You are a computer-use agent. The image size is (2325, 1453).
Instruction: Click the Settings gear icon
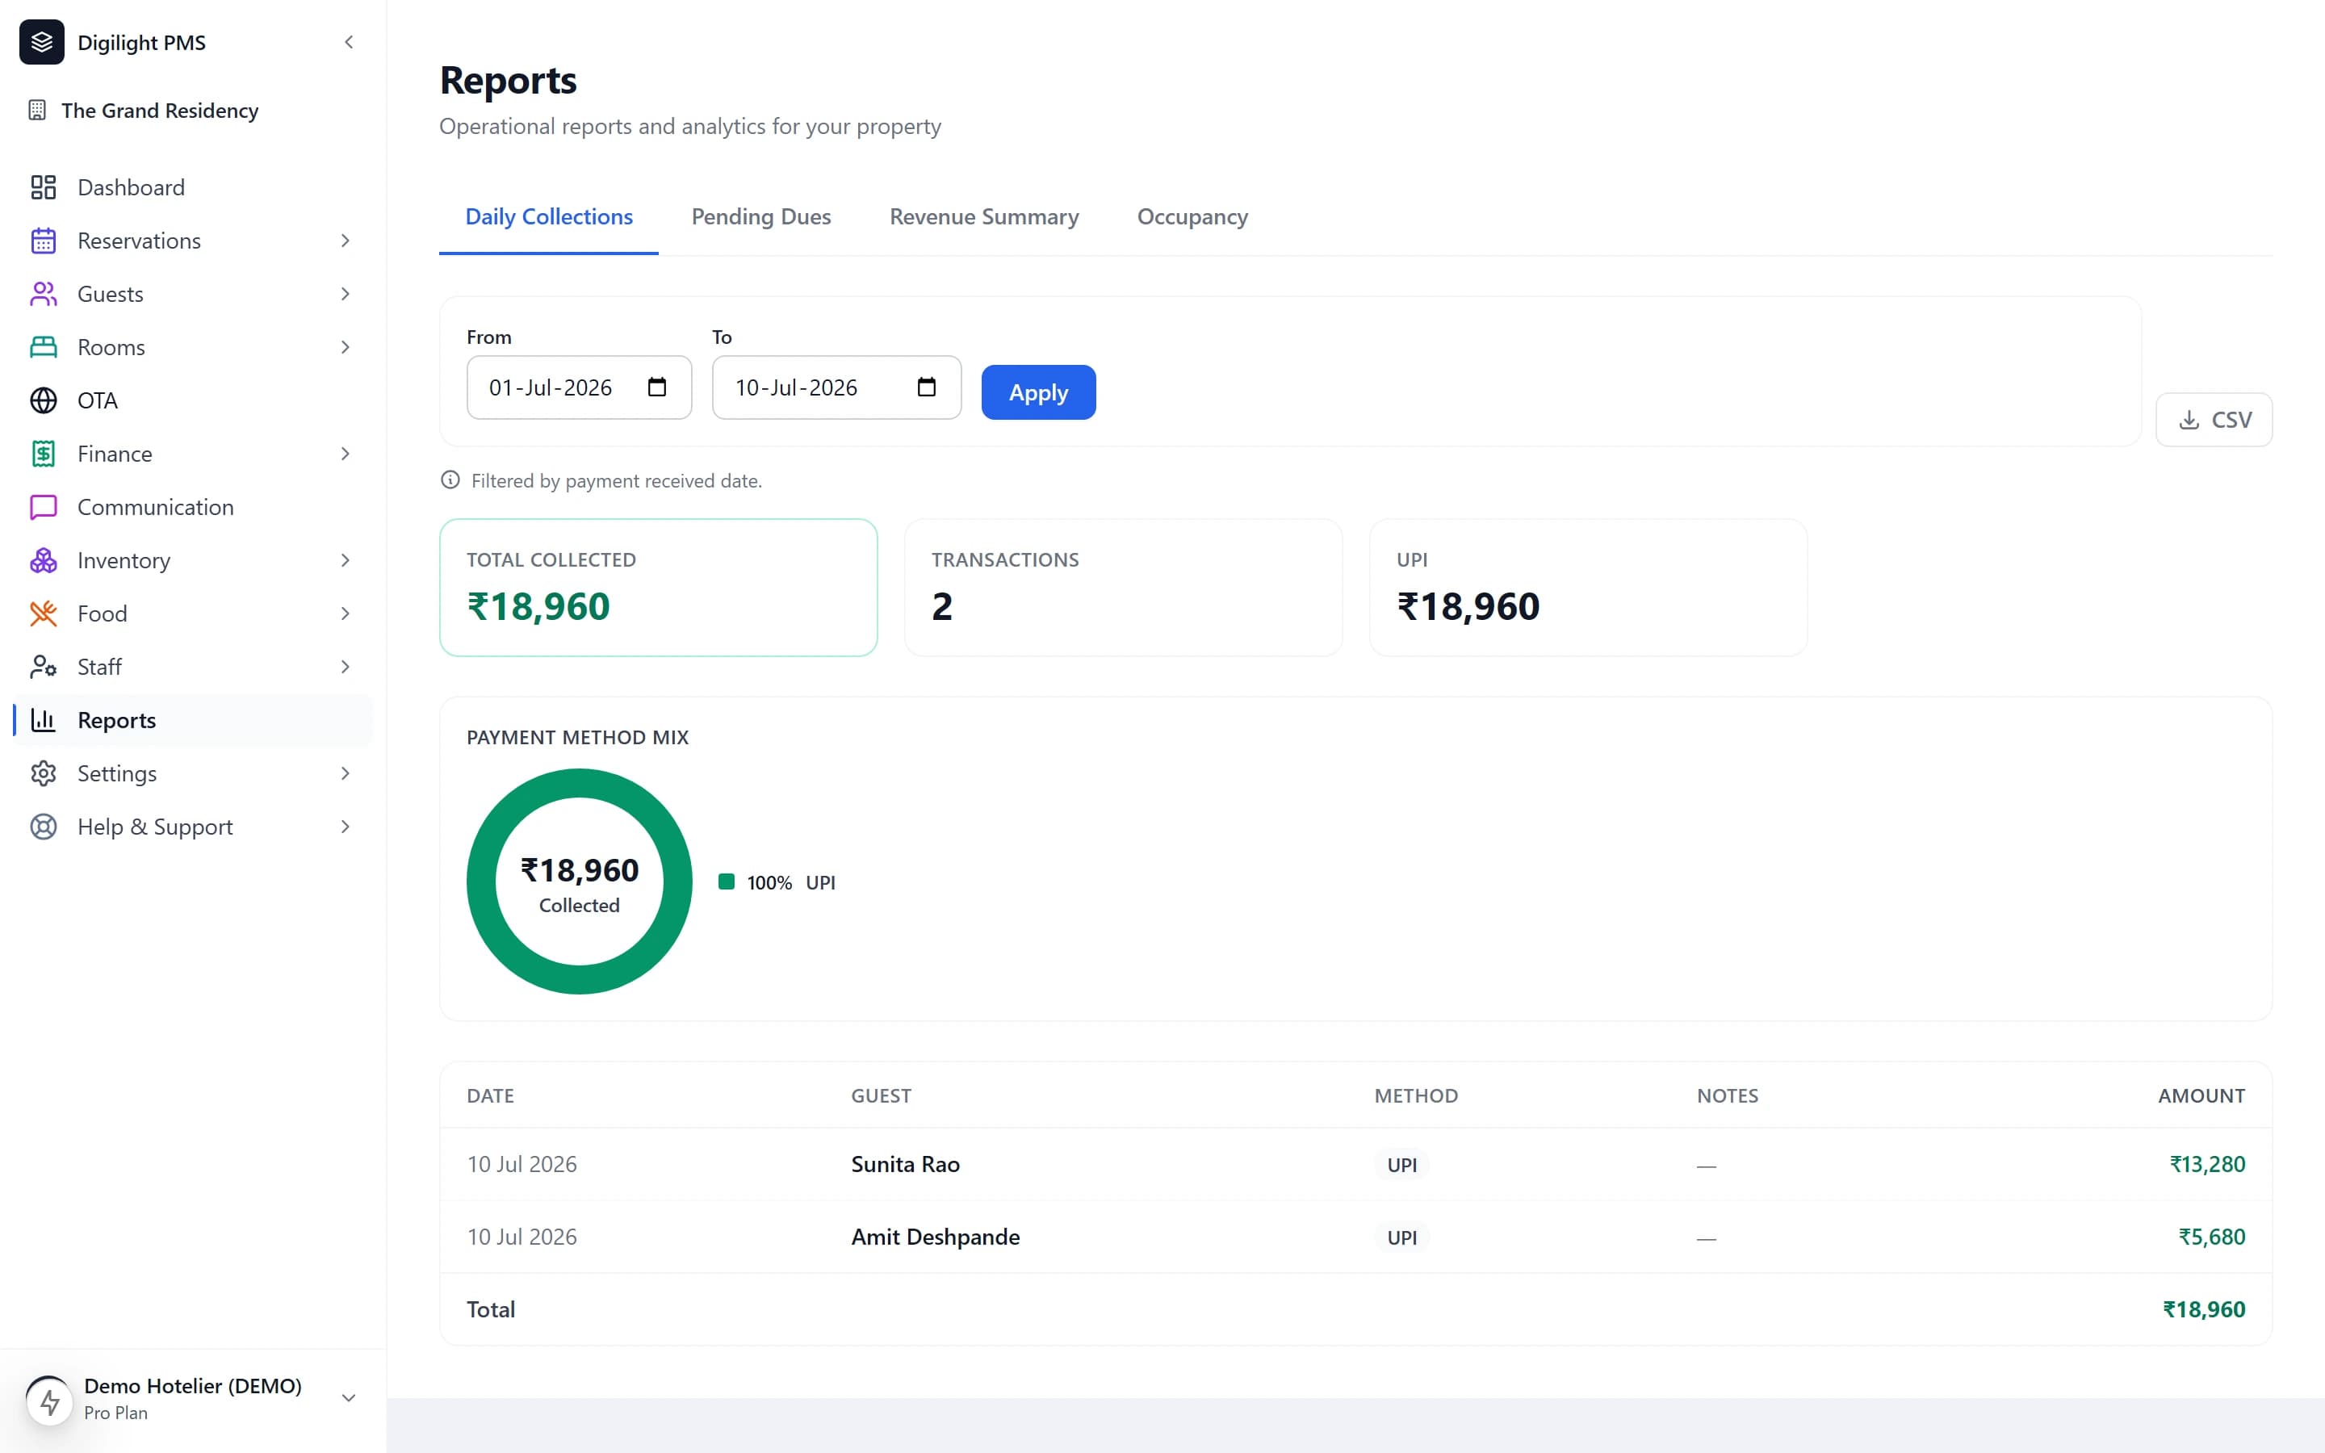tap(44, 773)
